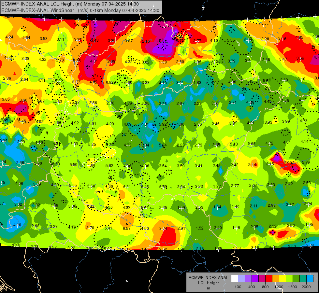Click the 2000 tick label in legend
Image resolution: width=319 pixels, height=293 pixels.
[306, 287]
